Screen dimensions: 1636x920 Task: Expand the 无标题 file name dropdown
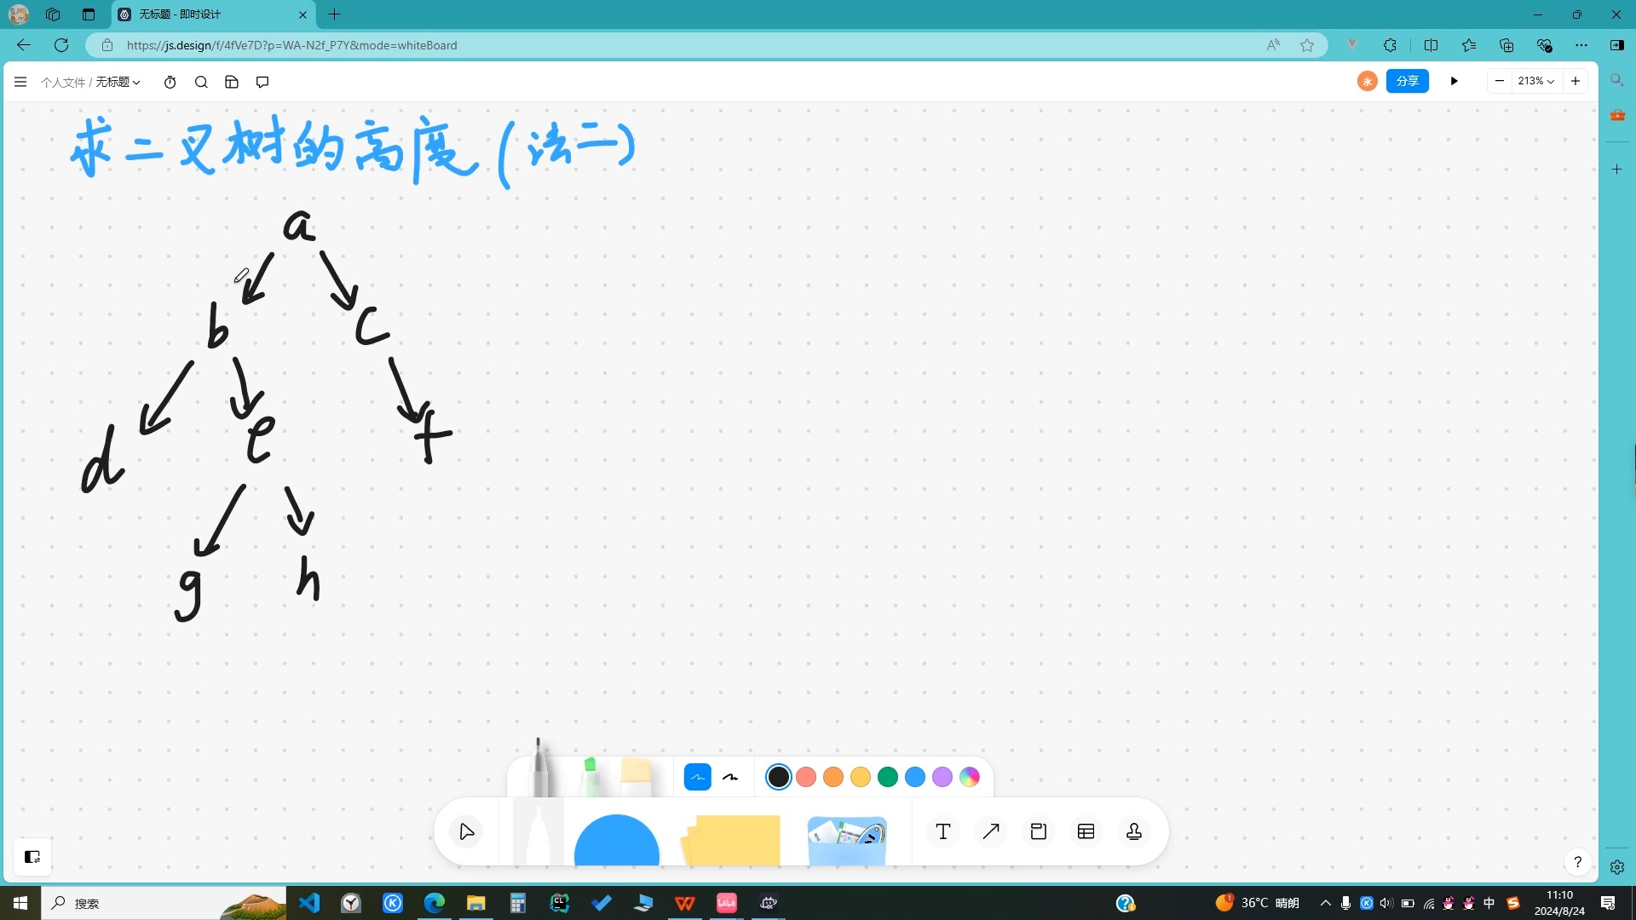pyautogui.click(x=118, y=82)
